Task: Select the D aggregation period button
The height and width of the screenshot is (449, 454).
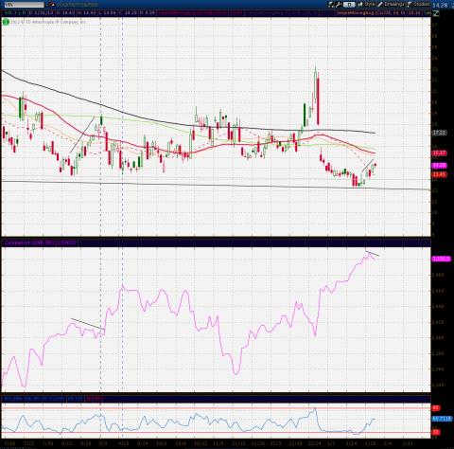Action: [x=349, y=5]
